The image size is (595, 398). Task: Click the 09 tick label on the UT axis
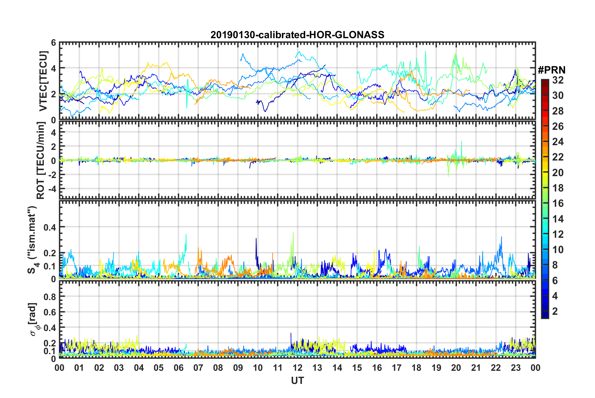238,368
